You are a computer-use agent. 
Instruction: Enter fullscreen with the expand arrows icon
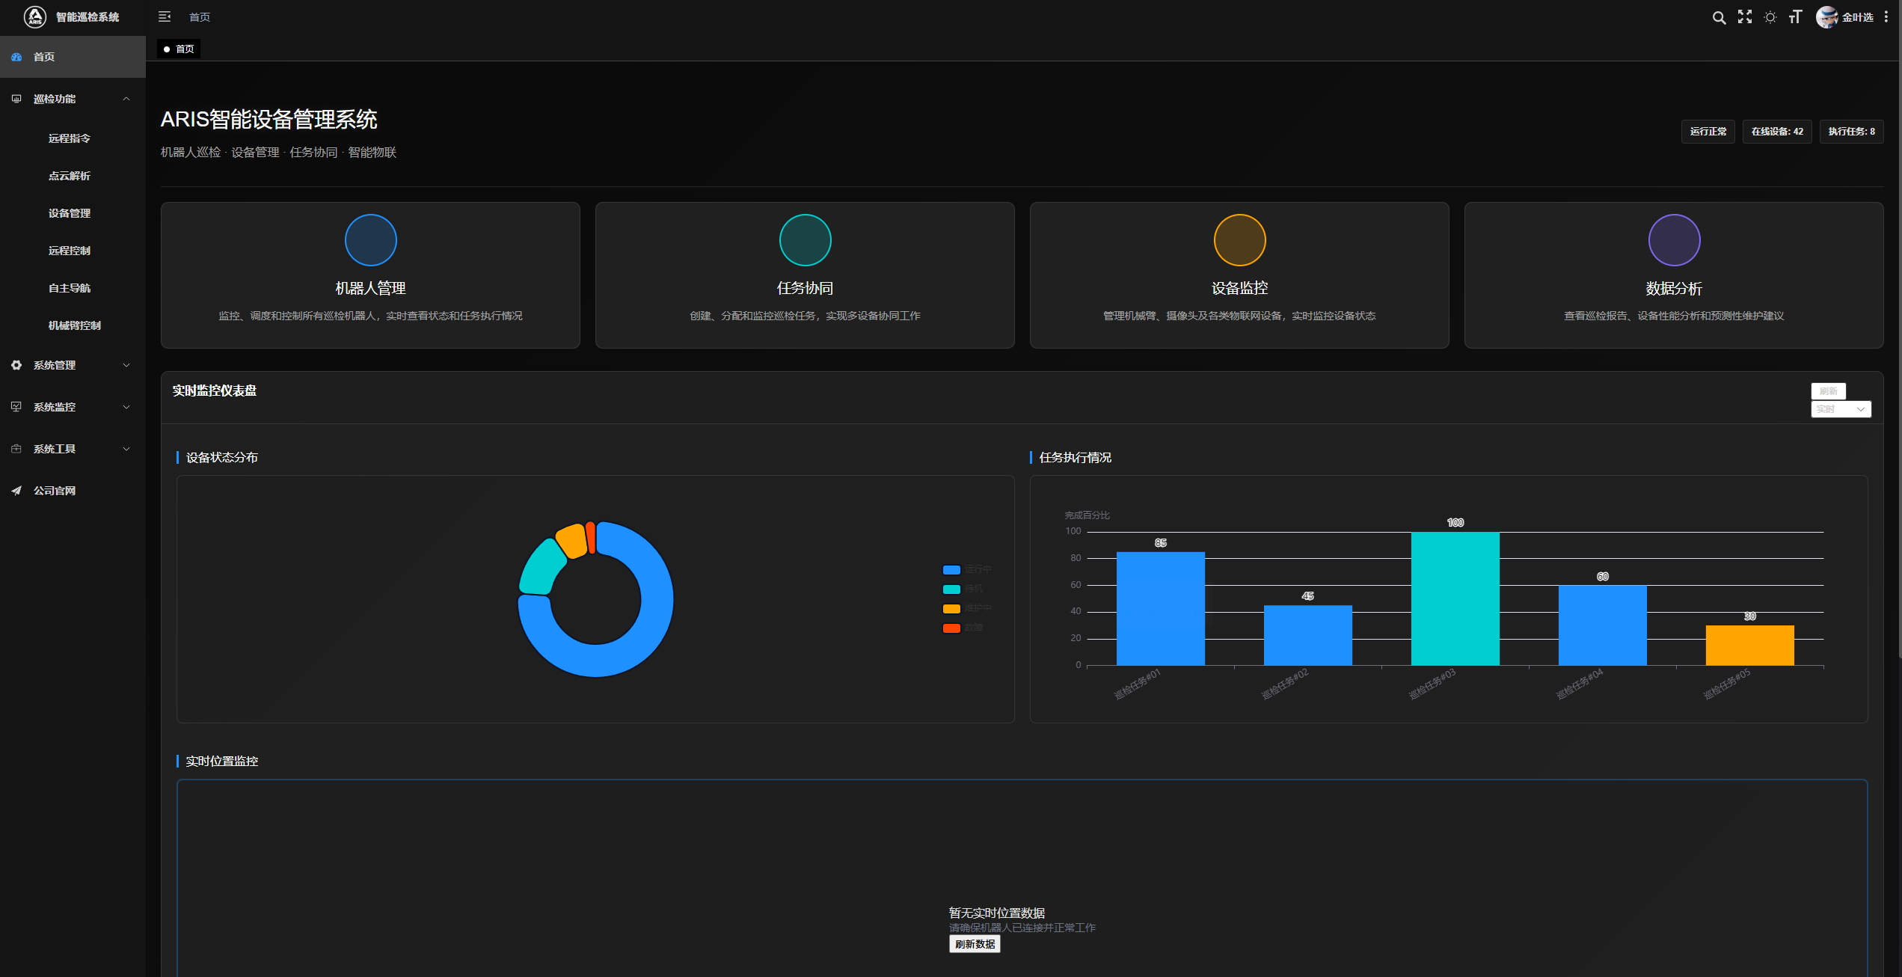(1744, 17)
